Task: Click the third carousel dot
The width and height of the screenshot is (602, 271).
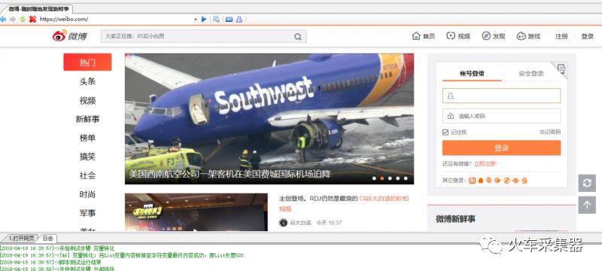Action: (390, 178)
